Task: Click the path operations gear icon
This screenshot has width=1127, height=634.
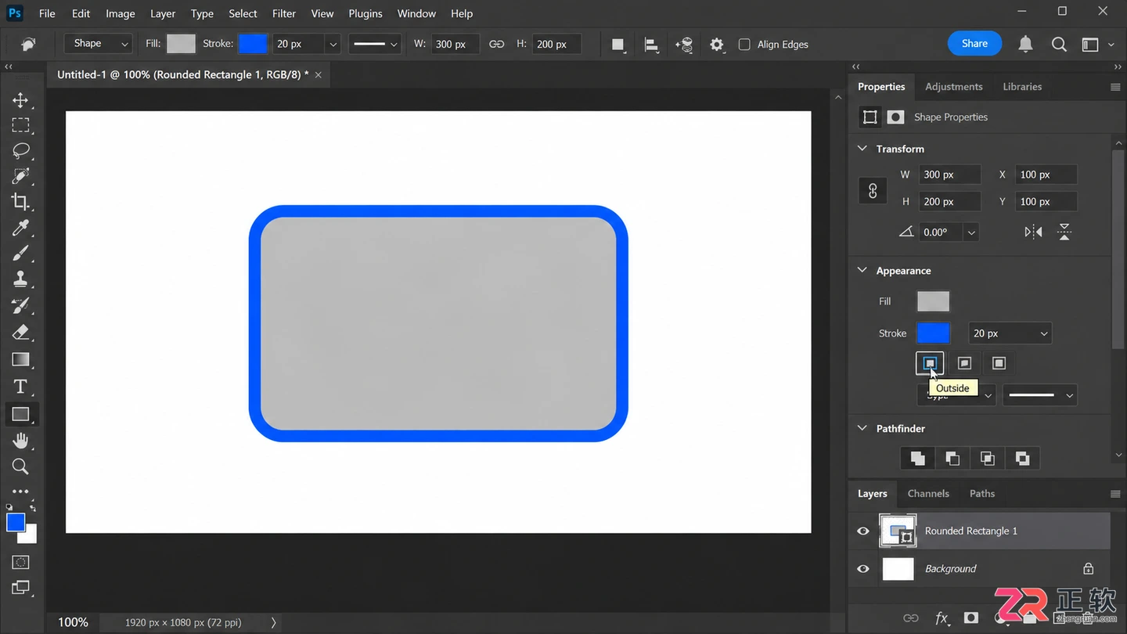Action: [x=717, y=45]
